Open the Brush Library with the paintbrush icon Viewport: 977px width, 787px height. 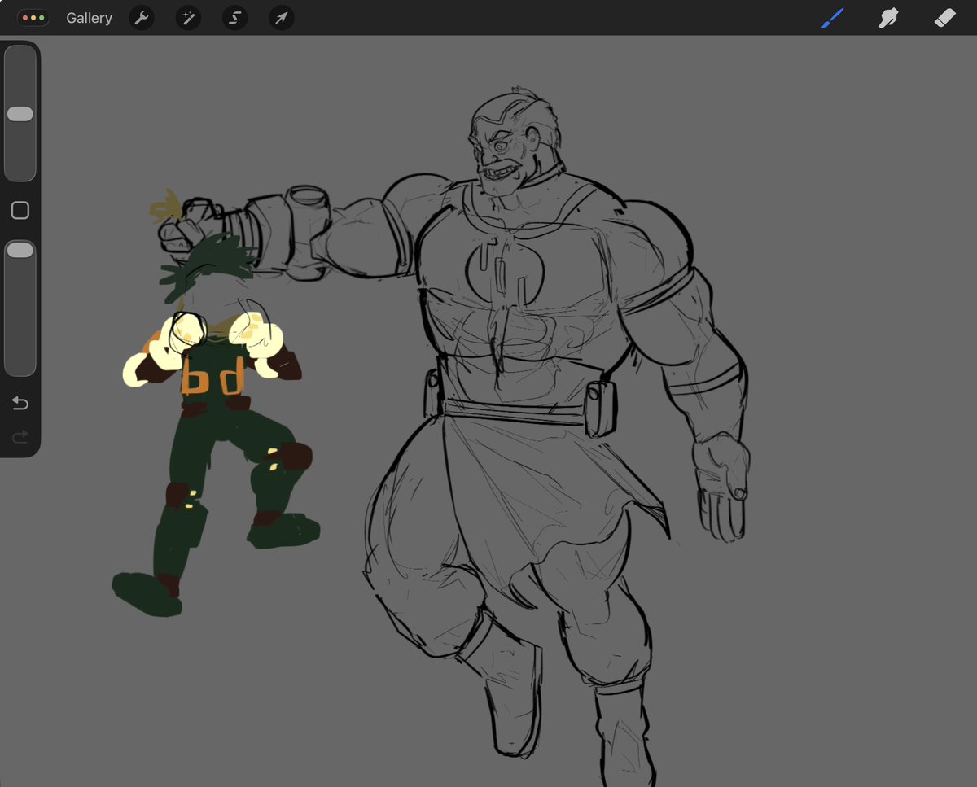point(832,17)
